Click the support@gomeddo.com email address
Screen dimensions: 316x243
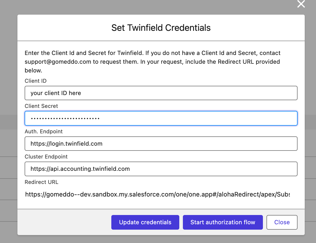pyautogui.click(x=58, y=62)
